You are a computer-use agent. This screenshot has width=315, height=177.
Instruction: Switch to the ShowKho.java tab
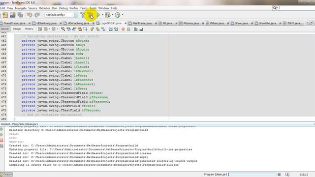coord(267,23)
